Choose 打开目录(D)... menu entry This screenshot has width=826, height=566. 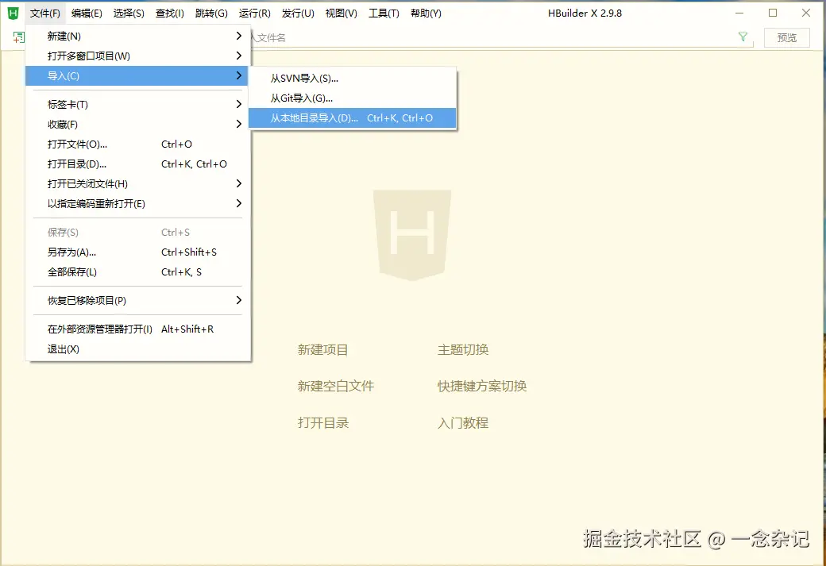coord(138,164)
